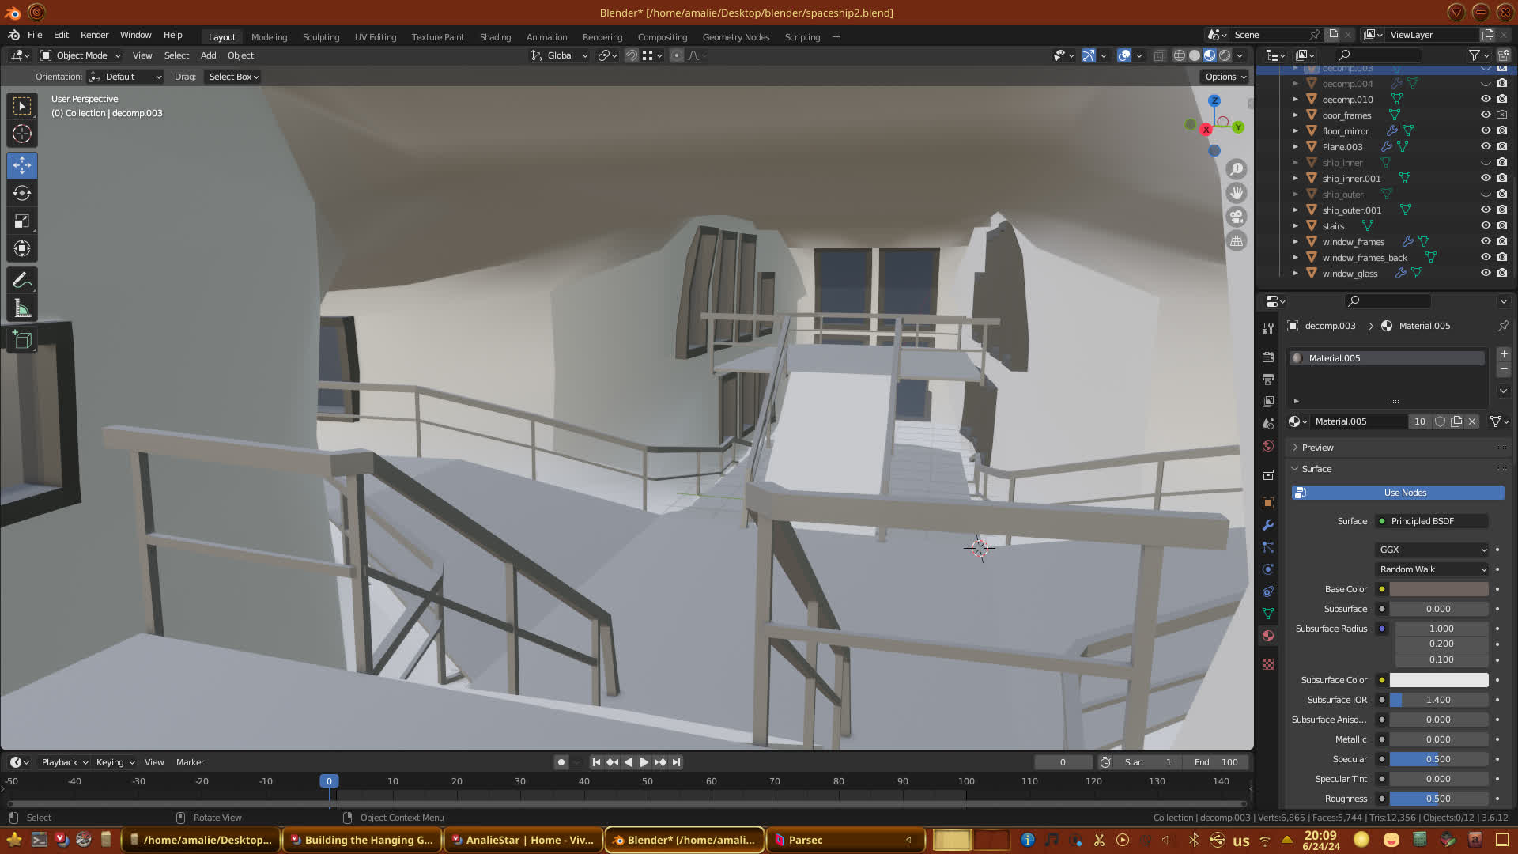Open the GGX distribution dropdown
The width and height of the screenshot is (1518, 854).
1433,550
